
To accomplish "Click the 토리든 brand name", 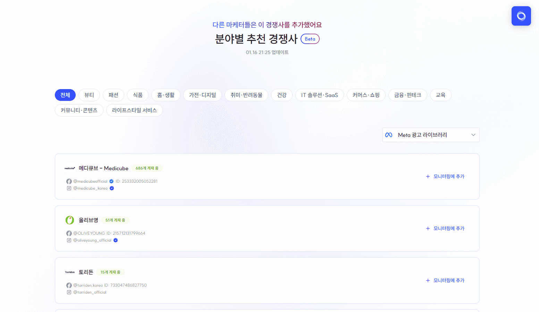I will 86,272.
